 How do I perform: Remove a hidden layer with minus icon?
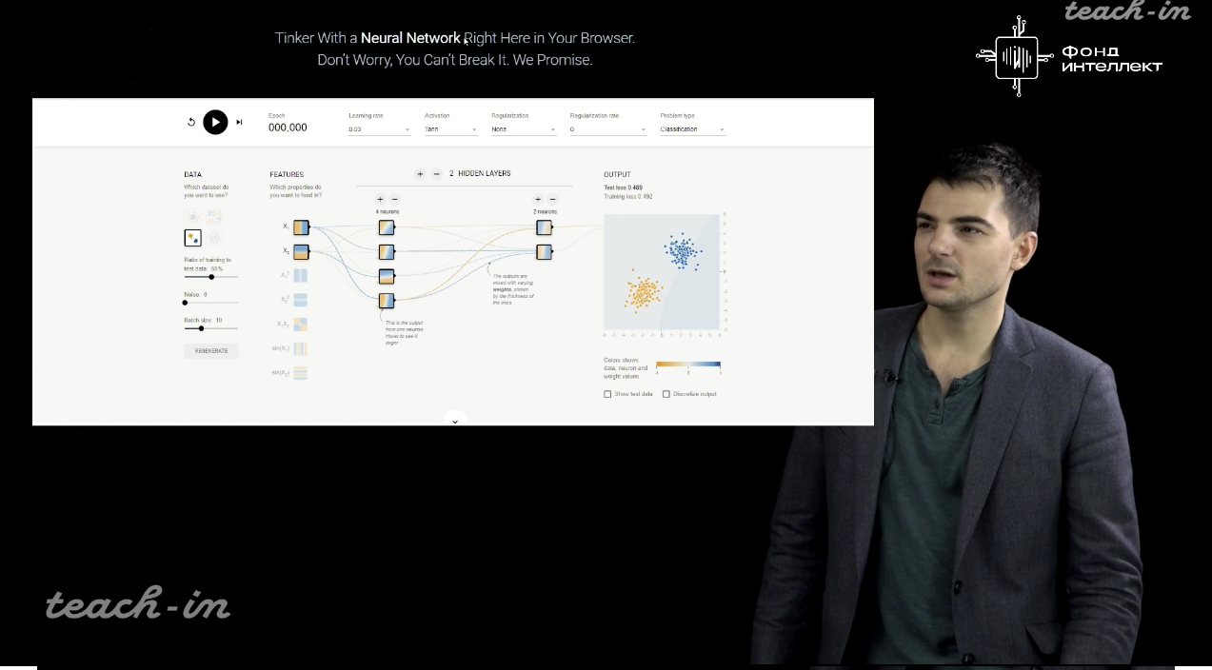437,174
